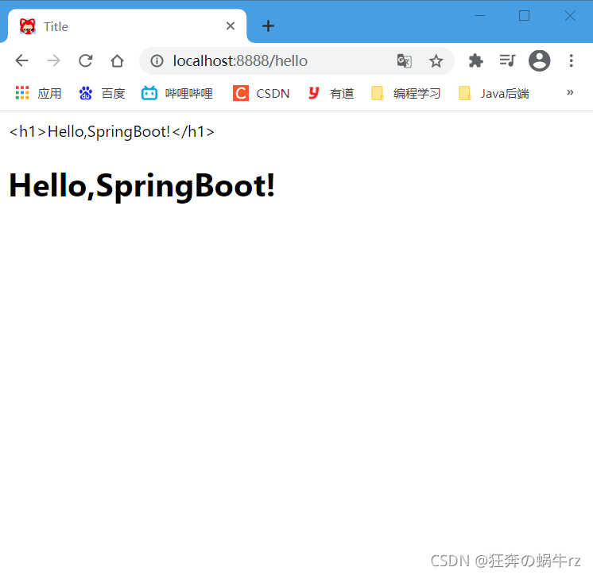This screenshot has width=593, height=575.
Task: Open the Extensions puzzle menu
Action: [476, 60]
